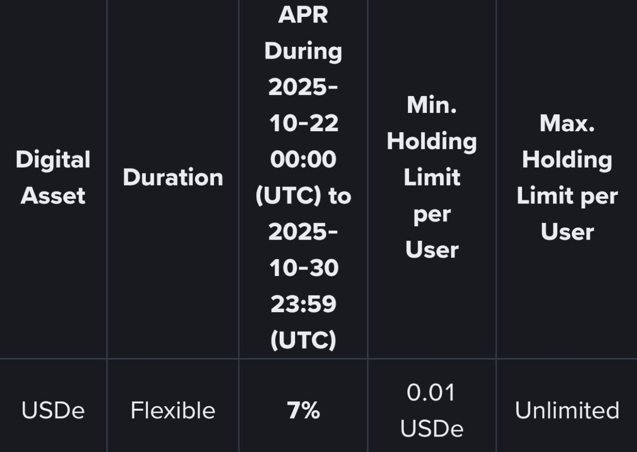
Task: Click the "Max. Holding Limit per User" header
Action: click(567, 178)
